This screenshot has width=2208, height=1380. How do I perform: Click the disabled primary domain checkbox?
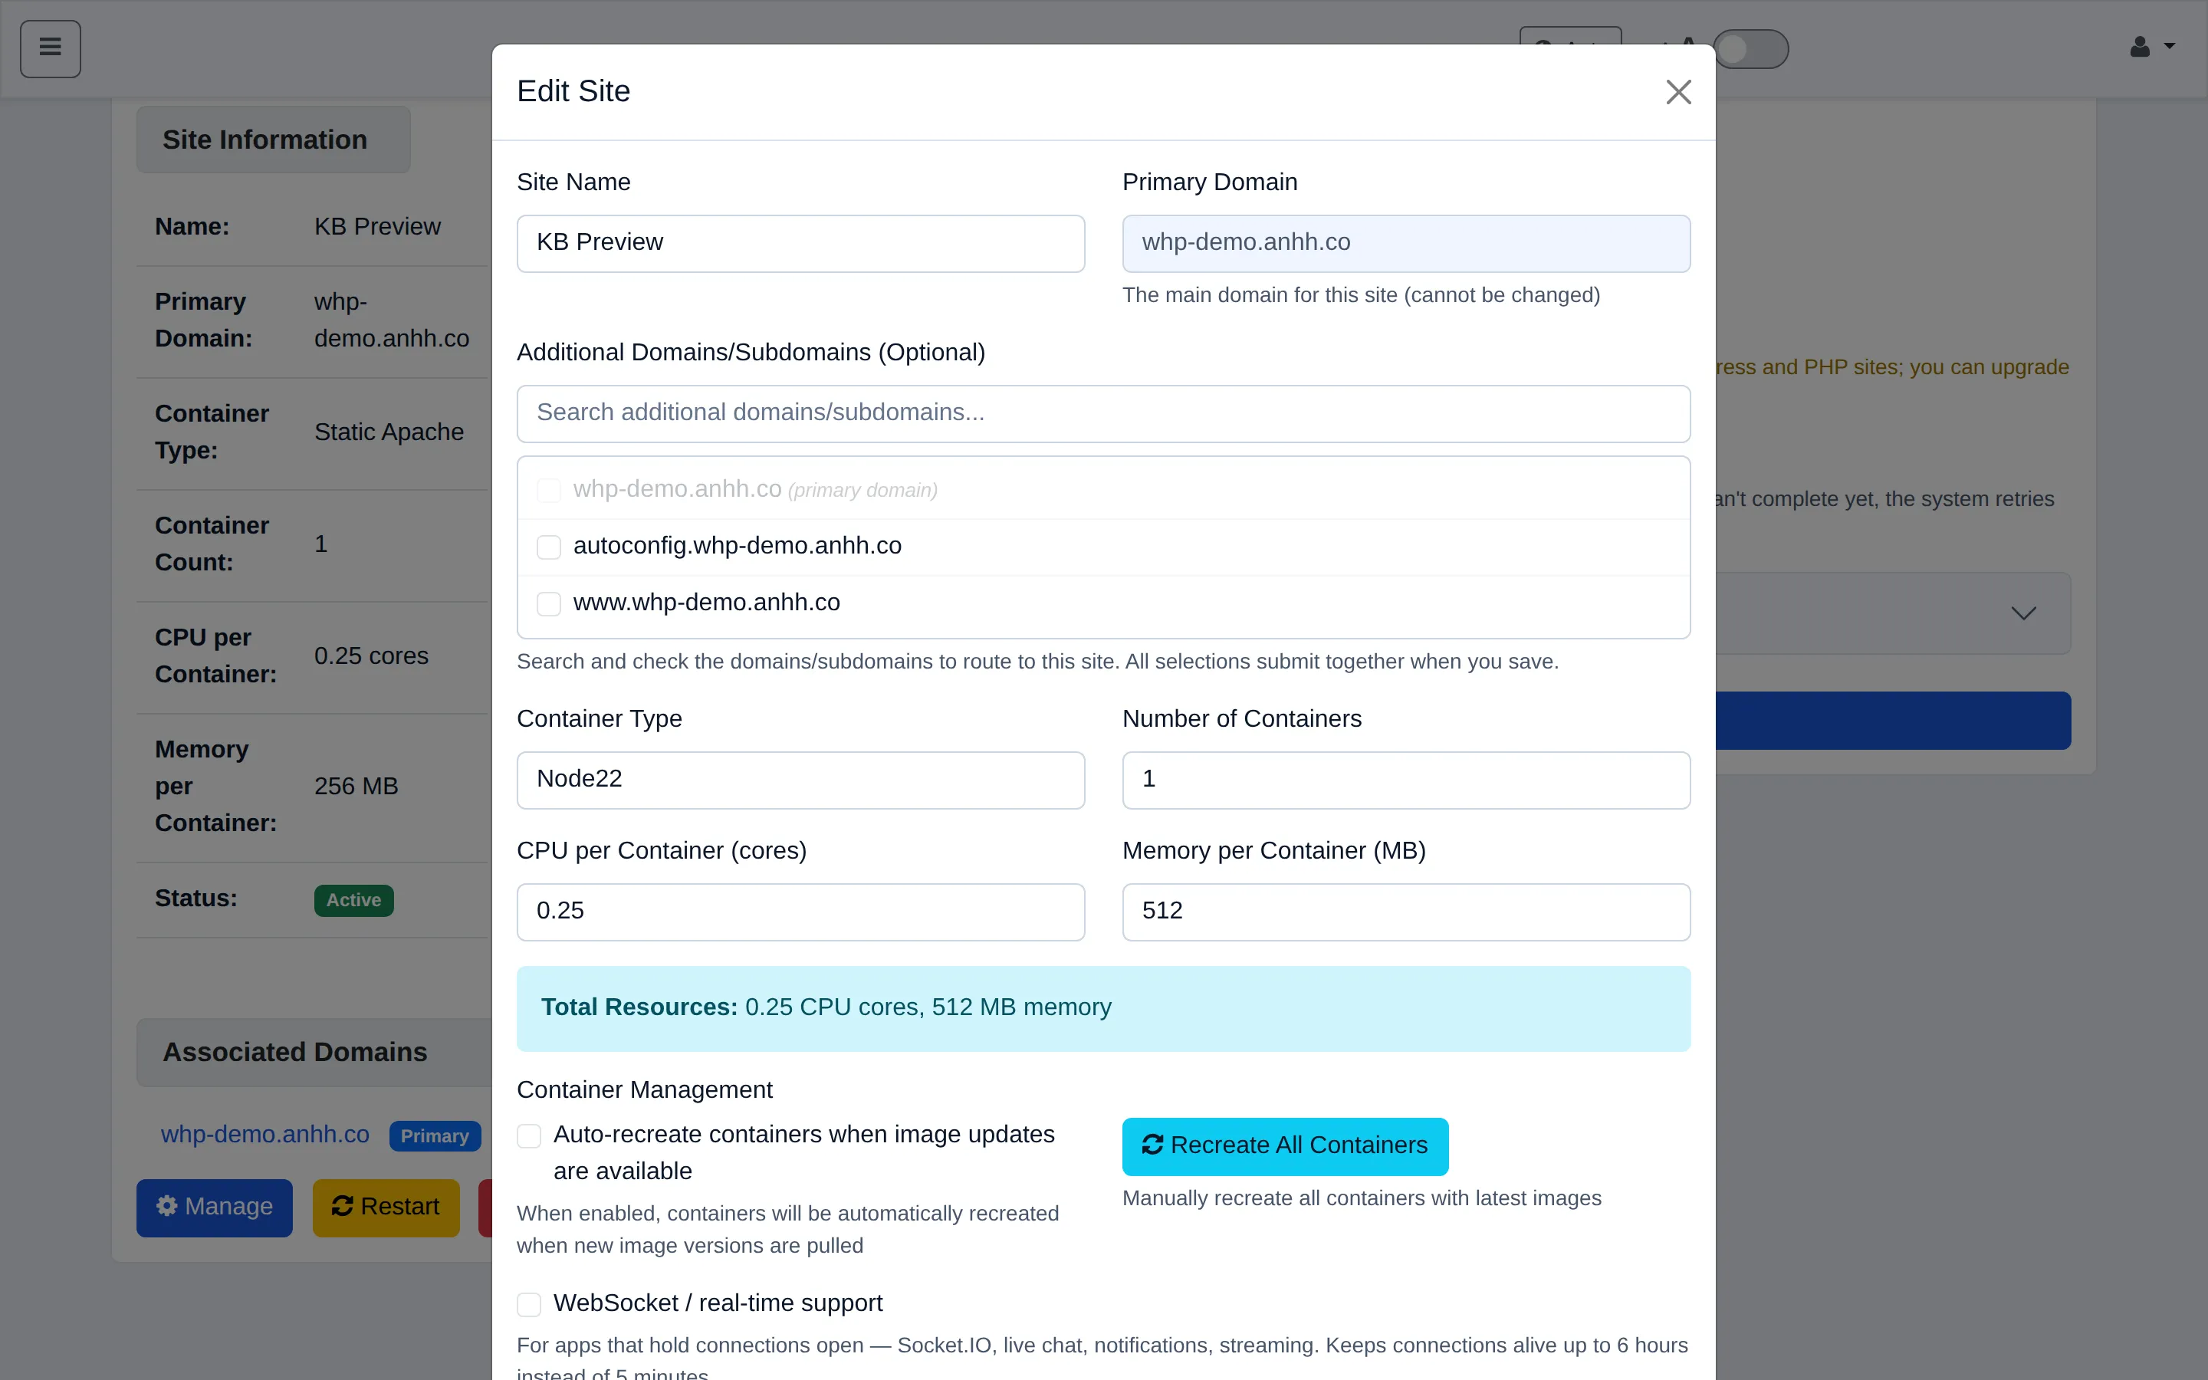tap(548, 490)
